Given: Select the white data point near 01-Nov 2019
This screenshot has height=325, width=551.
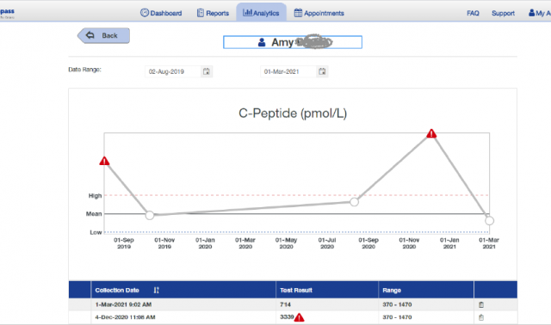Looking at the screenshot, I should [x=150, y=215].
